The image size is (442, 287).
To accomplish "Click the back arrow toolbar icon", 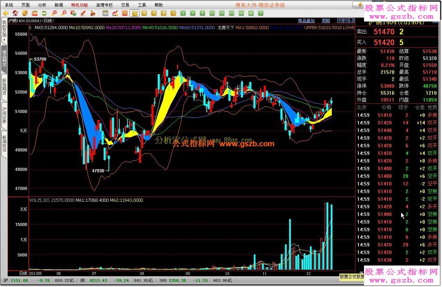I will point(6,13).
